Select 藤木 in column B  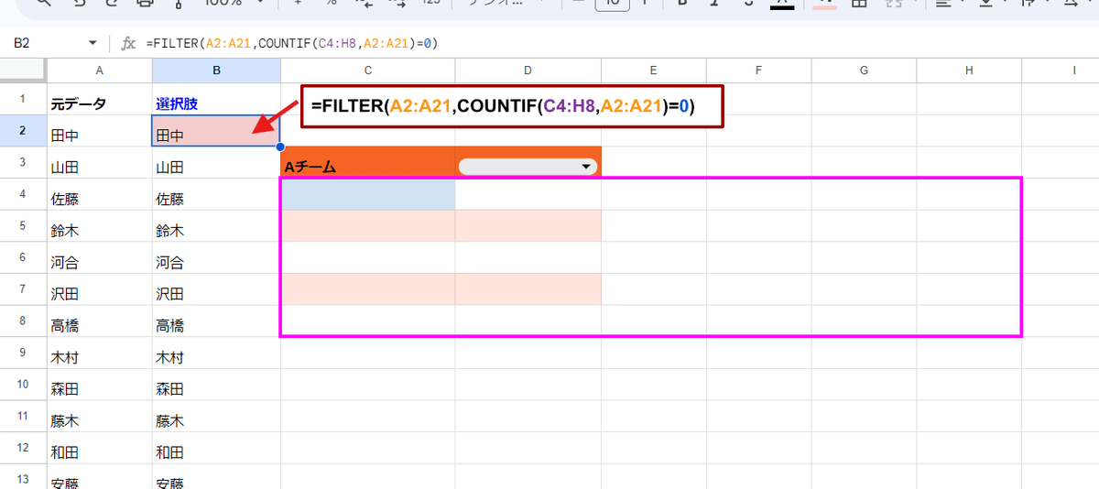pyautogui.click(x=216, y=417)
